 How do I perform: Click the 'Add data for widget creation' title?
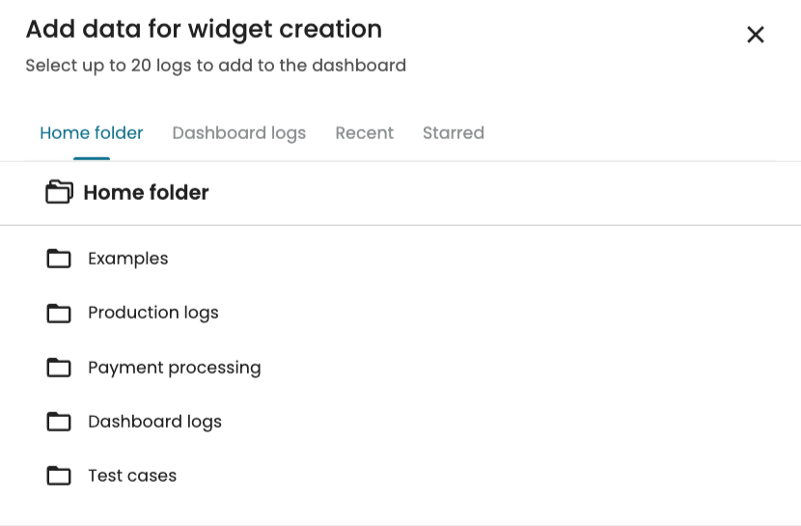204,29
